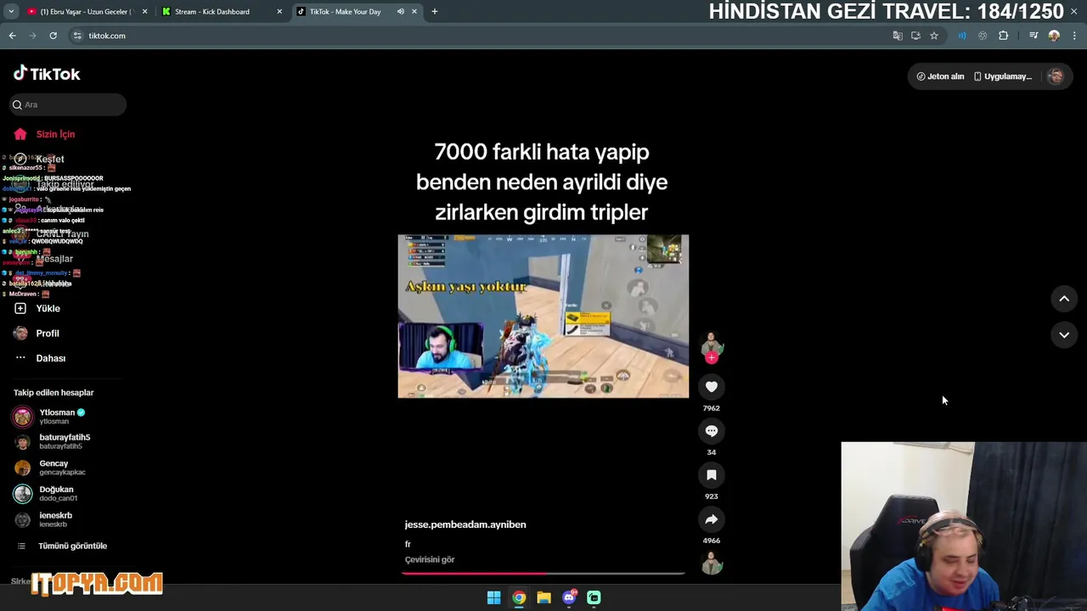Open the Keşfet page
This screenshot has height=611, width=1087.
click(x=49, y=159)
